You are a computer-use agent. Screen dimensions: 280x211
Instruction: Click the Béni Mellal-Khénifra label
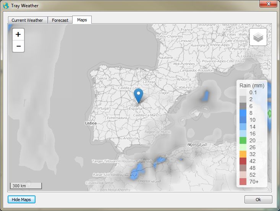point(115,190)
